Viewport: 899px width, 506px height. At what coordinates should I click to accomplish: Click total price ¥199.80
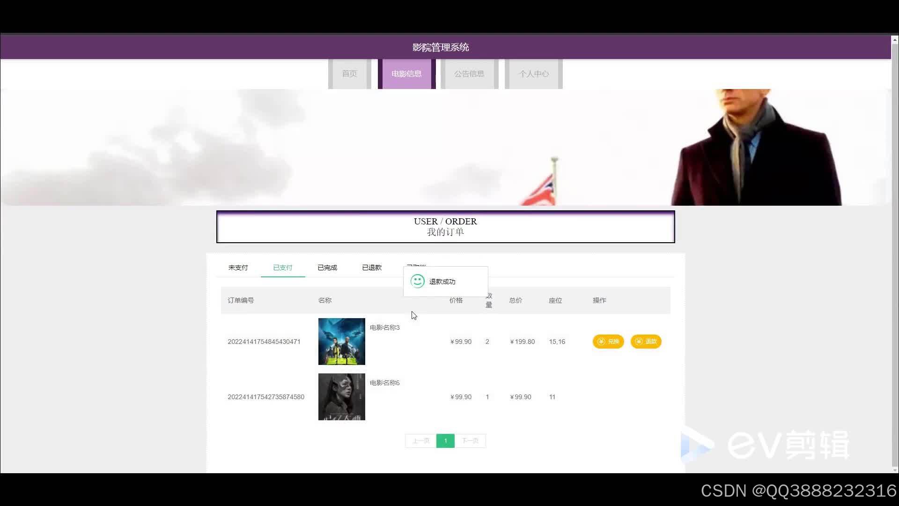click(523, 342)
